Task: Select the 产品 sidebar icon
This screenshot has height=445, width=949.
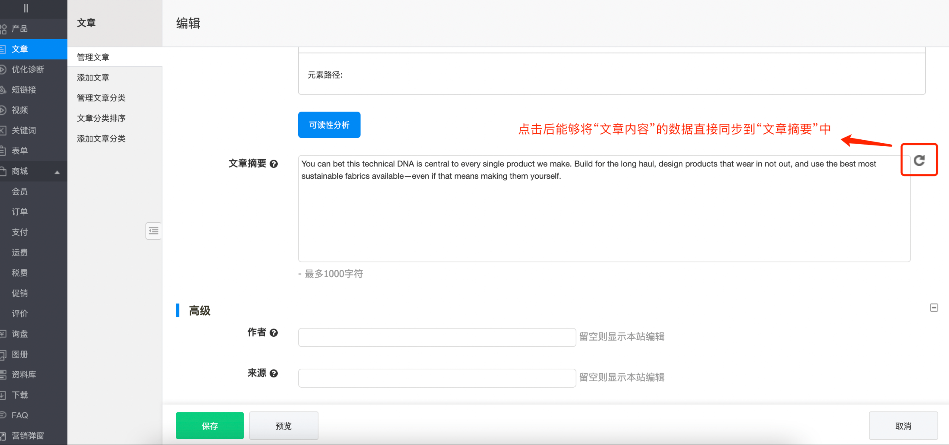Action: click(19, 29)
